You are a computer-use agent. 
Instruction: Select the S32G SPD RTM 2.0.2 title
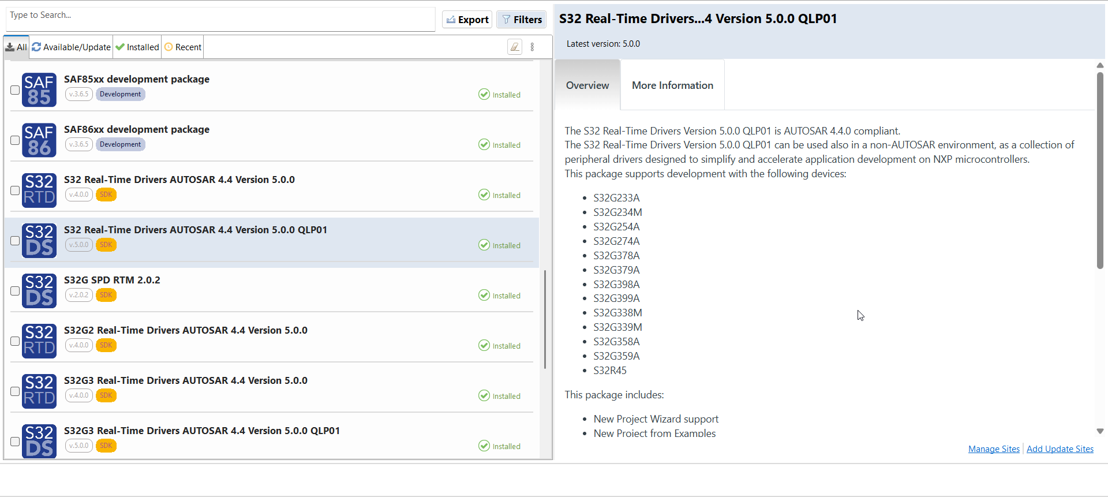[x=112, y=280]
